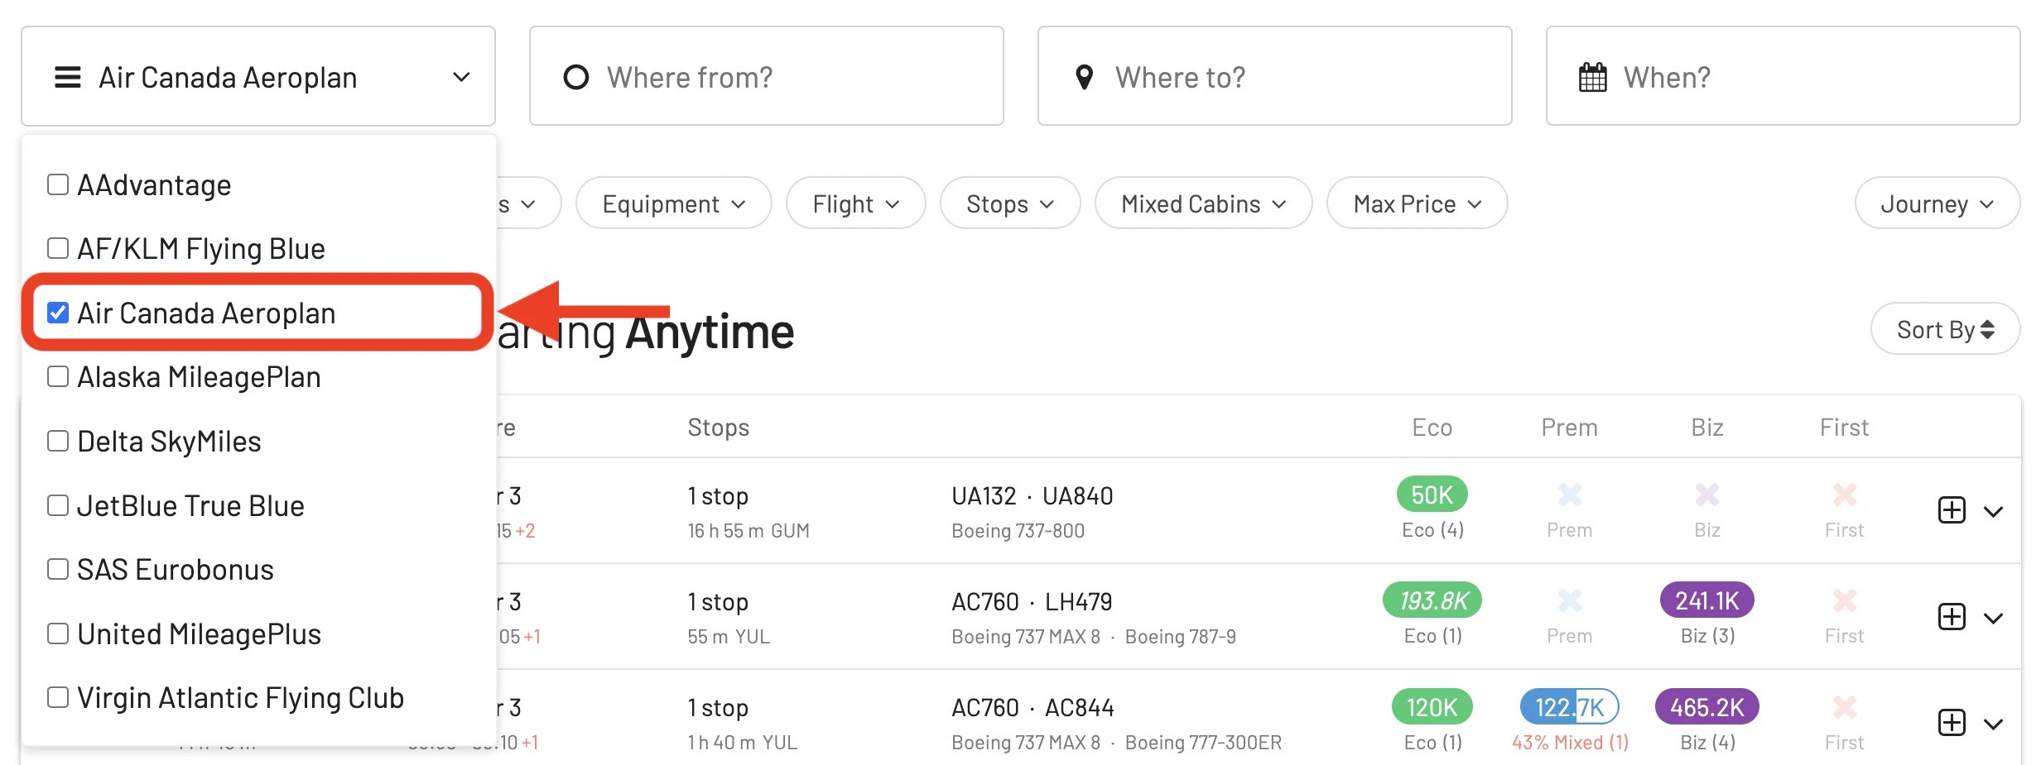Image resolution: width=2041 pixels, height=765 pixels.
Task: Click the unavailable First X on AC760 AC844 row
Action: point(1844,707)
